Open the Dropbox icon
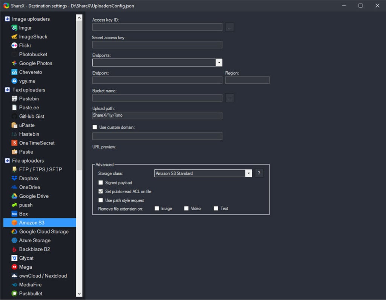Viewport: 386px width, 300px height. click(x=14, y=178)
